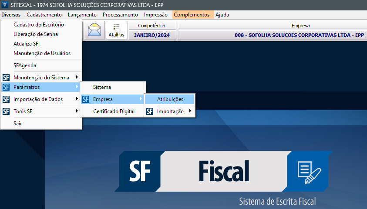Click SF icon next to Importação de Dados
367x209 pixels.
click(6, 99)
